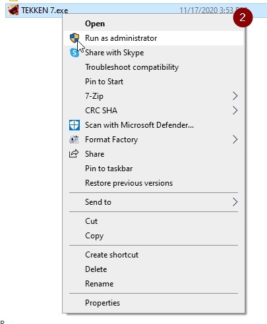Screen dimensions: 267x324
Task: Expand the 7-Zip submenu arrow
Action: [235, 96]
